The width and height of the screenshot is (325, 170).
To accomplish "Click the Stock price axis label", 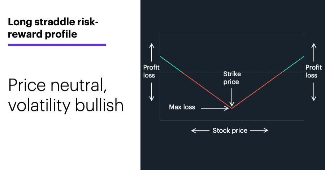I will (230, 131).
